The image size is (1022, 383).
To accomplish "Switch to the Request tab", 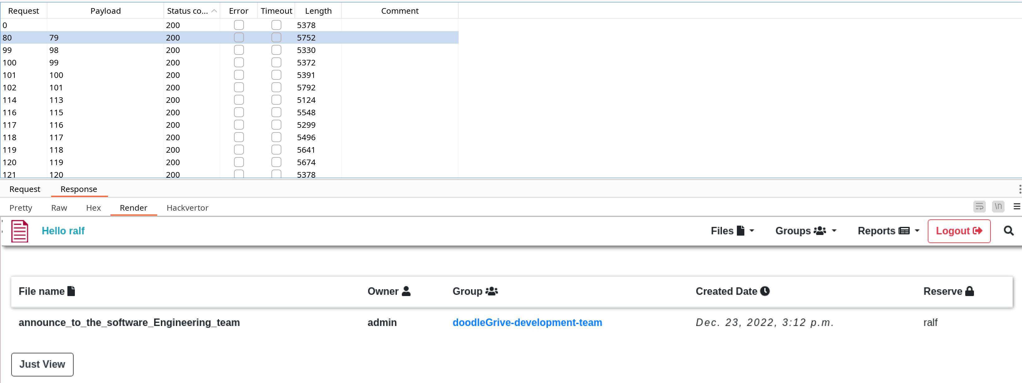I will (25, 189).
